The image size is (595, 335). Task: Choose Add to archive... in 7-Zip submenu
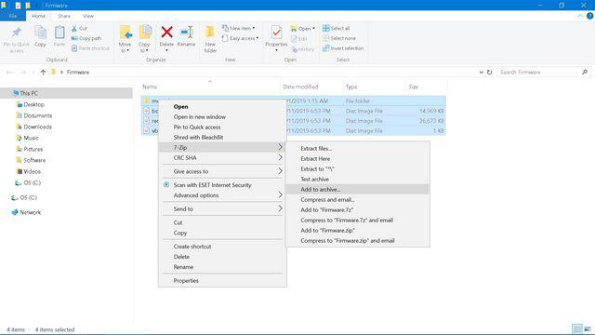pos(357,190)
